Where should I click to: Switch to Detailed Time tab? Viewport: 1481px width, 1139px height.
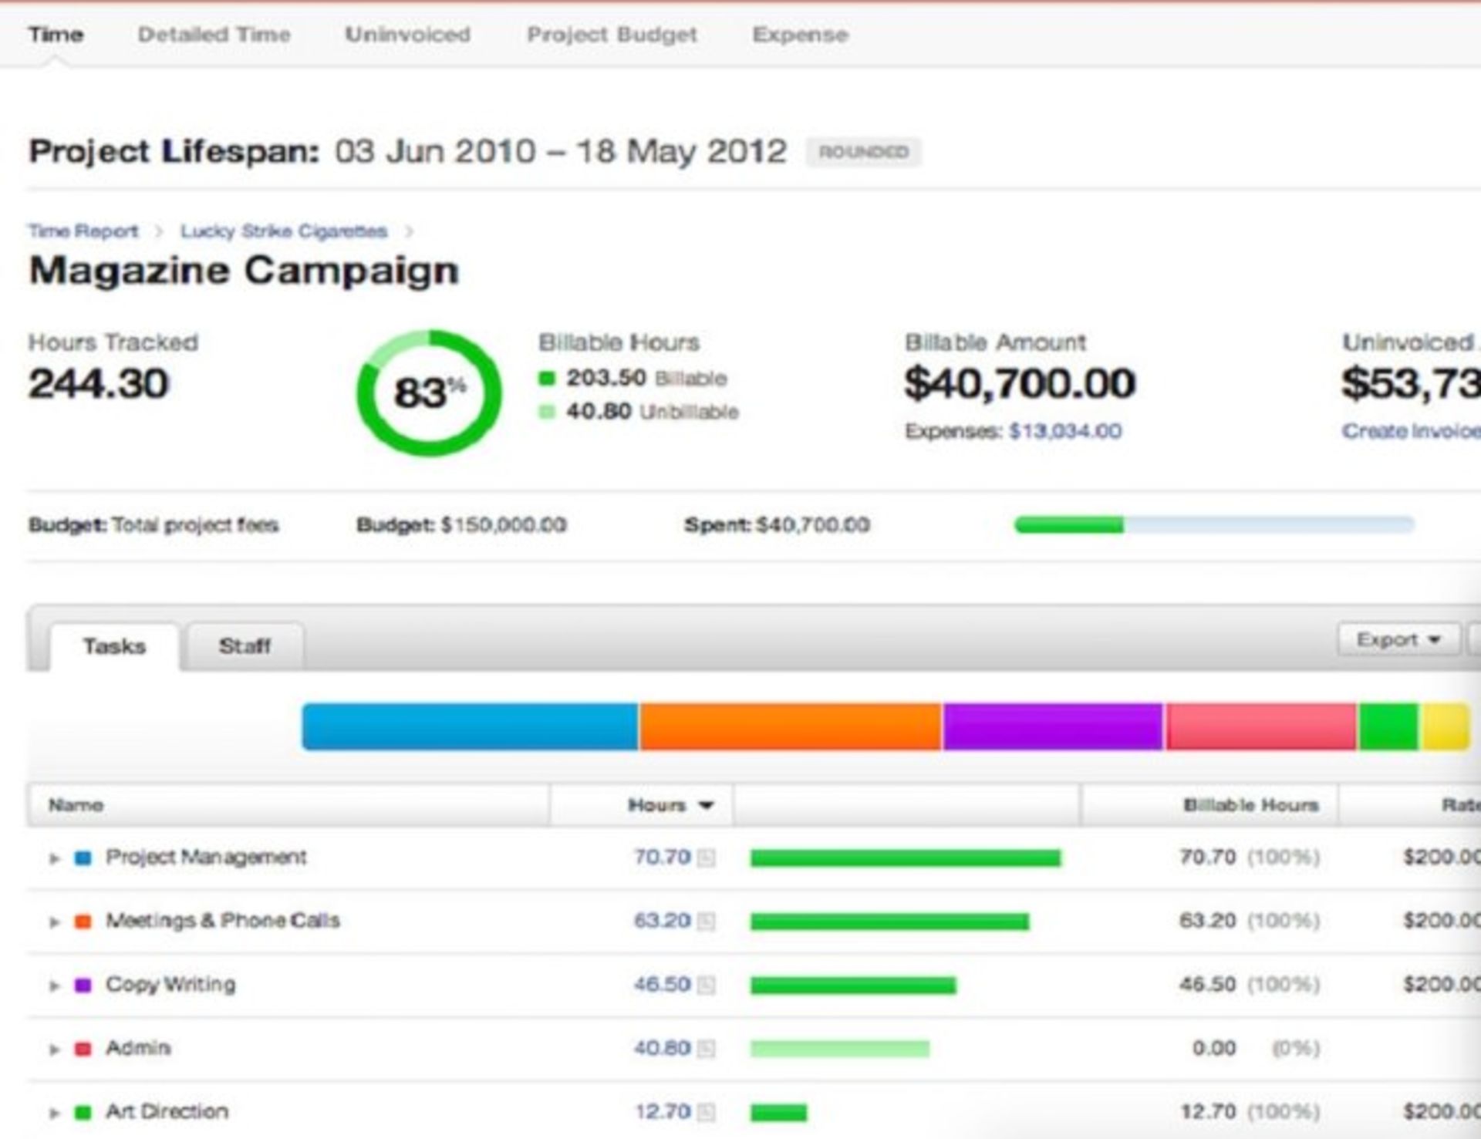[x=214, y=35]
